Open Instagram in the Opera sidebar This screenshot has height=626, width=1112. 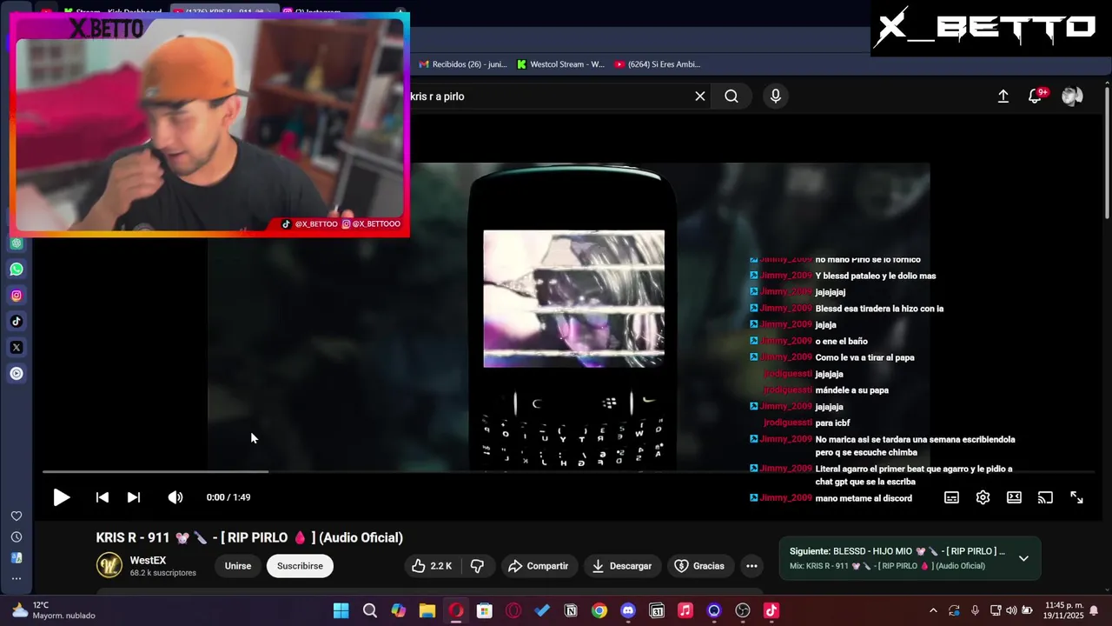[x=17, y=296]
